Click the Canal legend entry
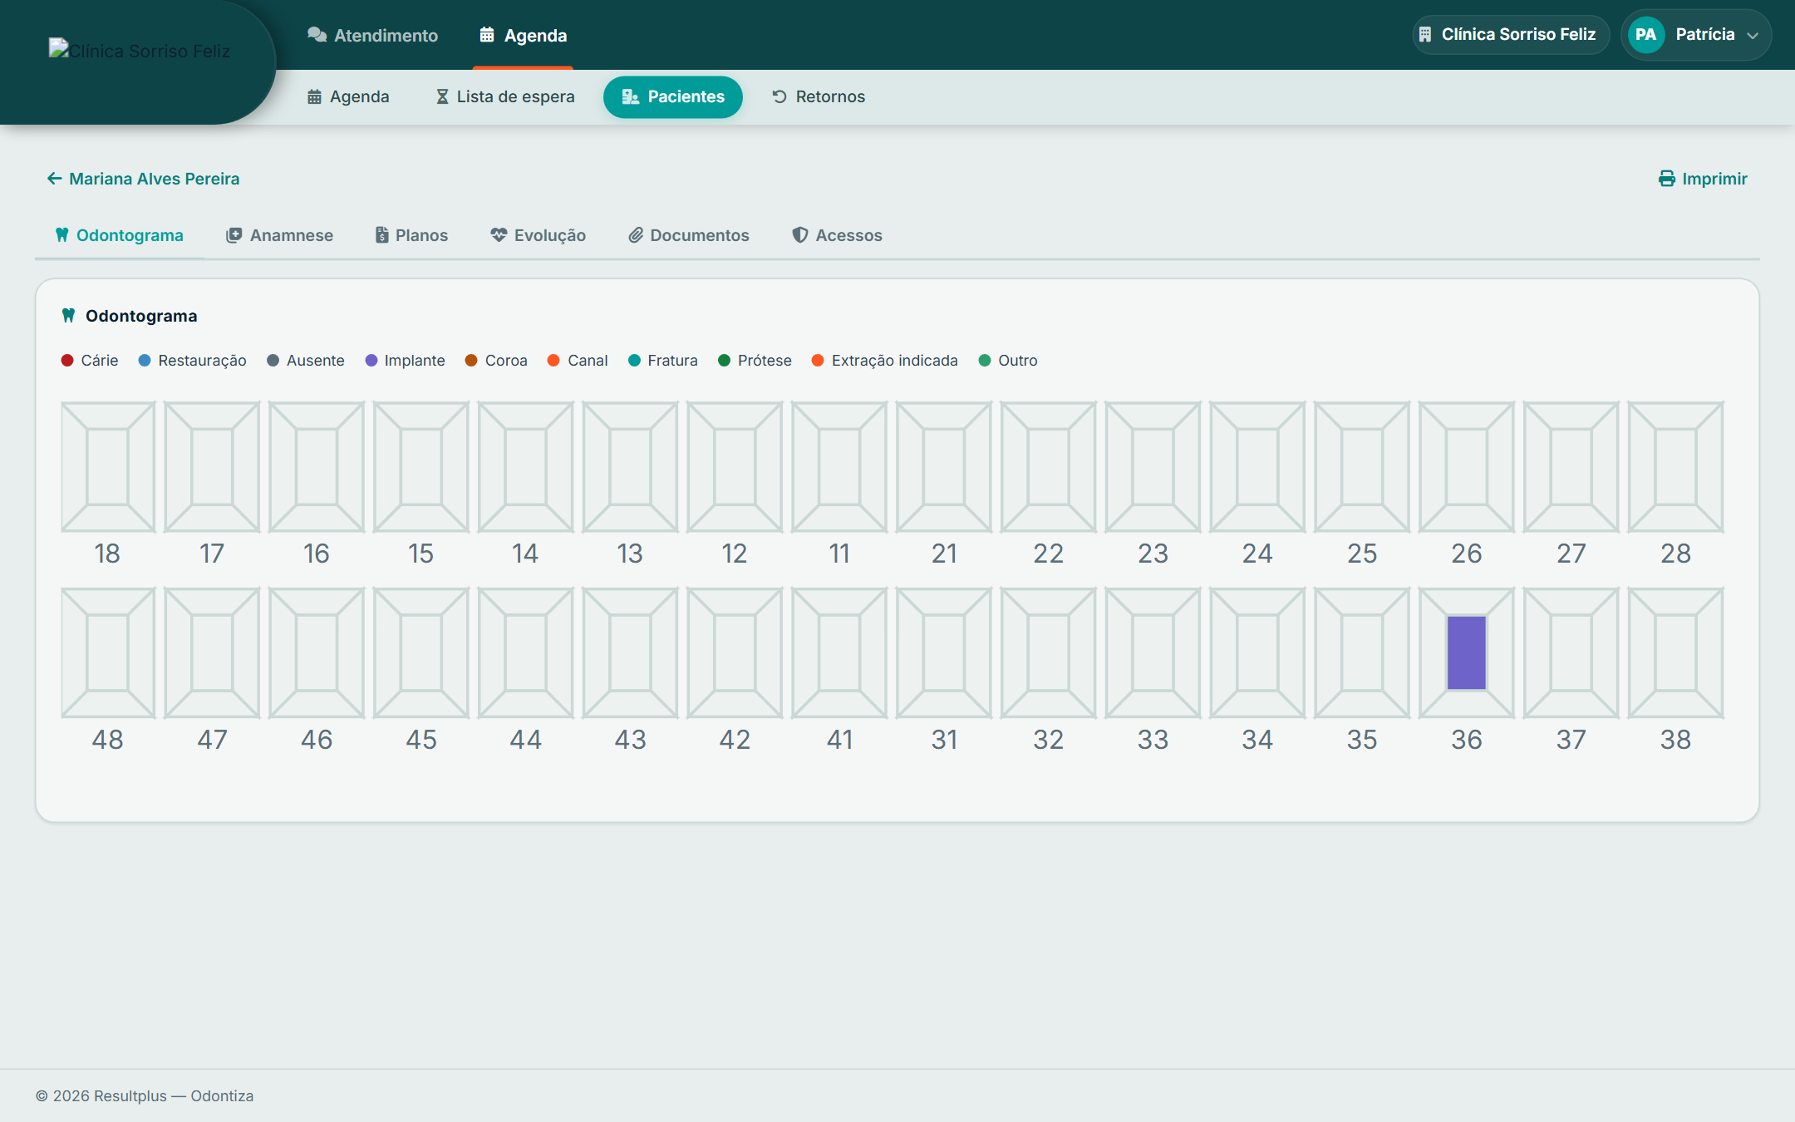1795x1122 pixels. click(x=578, y=360)
